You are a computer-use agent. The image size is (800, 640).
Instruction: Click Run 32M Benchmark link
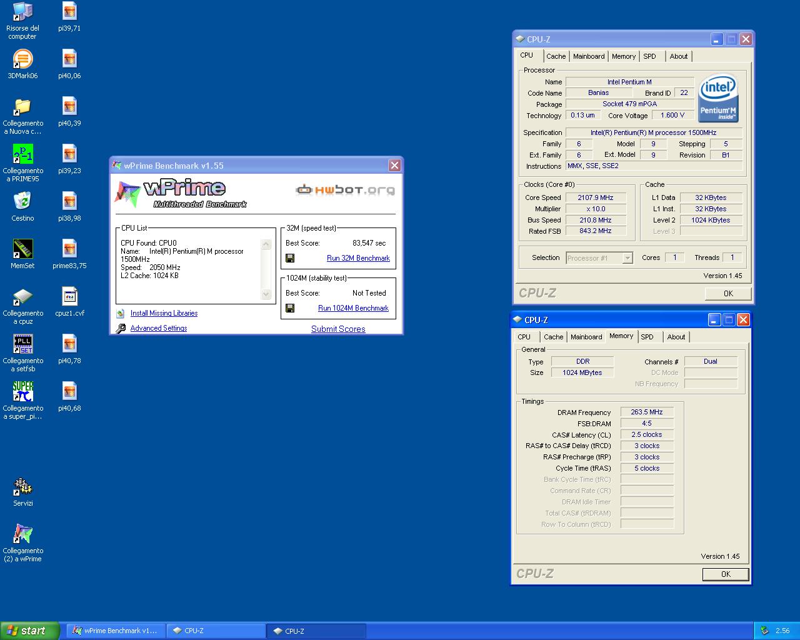[x=358, y=258]
